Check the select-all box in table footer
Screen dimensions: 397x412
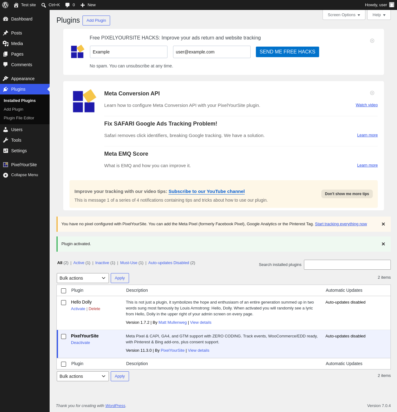[64, 364]
